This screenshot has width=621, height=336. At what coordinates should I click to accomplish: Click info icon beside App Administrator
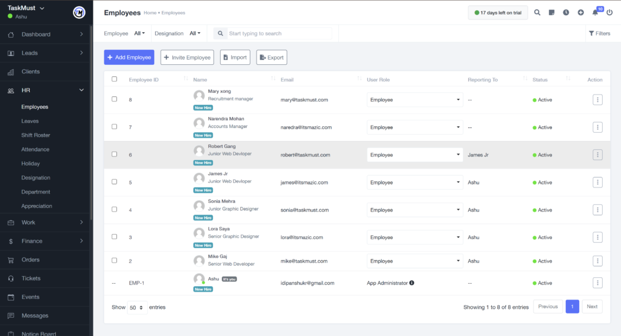pyautogui.click(x=412, y=283)
